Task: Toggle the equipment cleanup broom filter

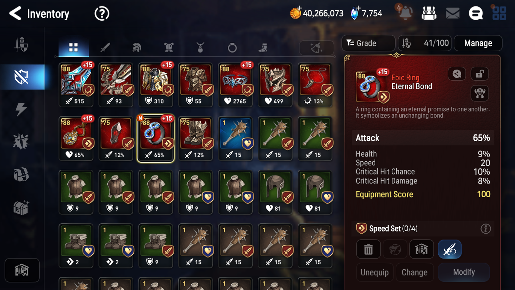Action: click(316, 48)
